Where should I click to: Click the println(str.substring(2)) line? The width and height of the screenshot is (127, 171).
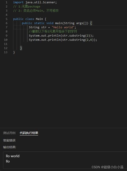tap(61, 36)
